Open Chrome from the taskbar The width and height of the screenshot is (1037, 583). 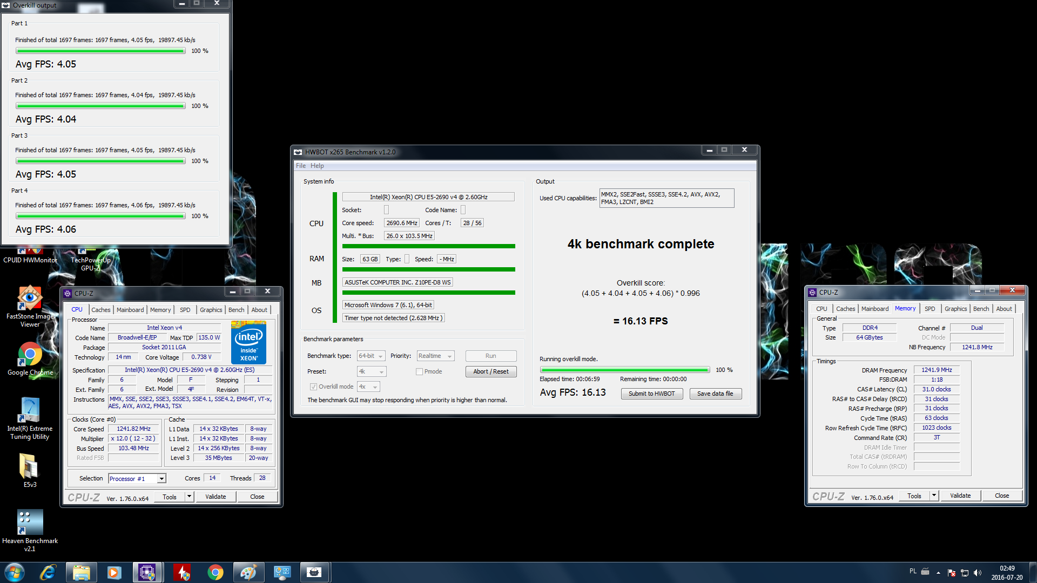coord(215,572)
